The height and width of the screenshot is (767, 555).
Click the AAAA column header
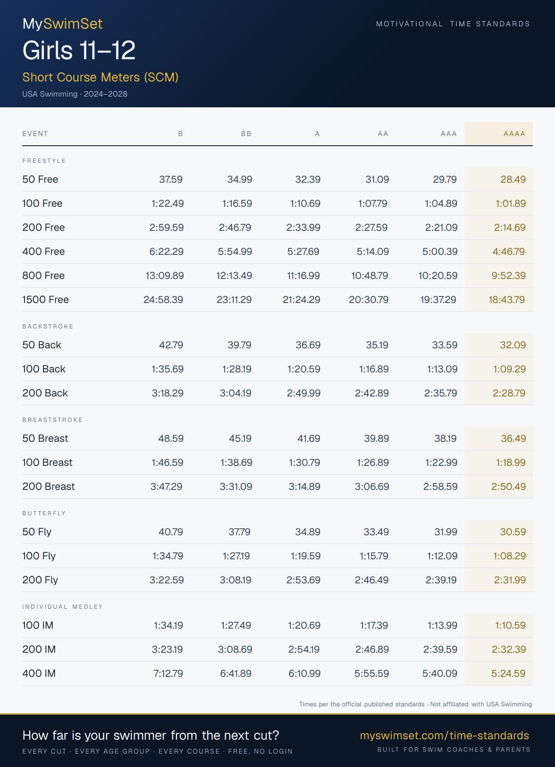pos(514,134)
